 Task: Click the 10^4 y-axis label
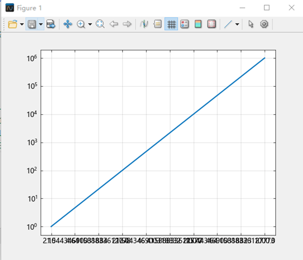click(x=32, y=115)
